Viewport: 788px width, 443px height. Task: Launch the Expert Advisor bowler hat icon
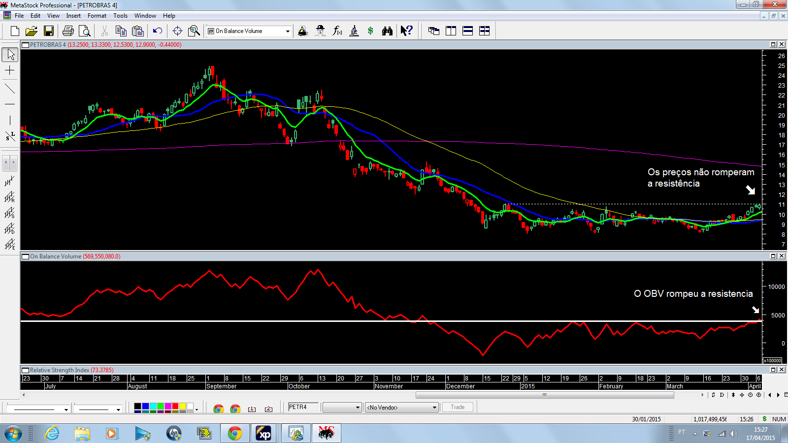tap(320, 31)
